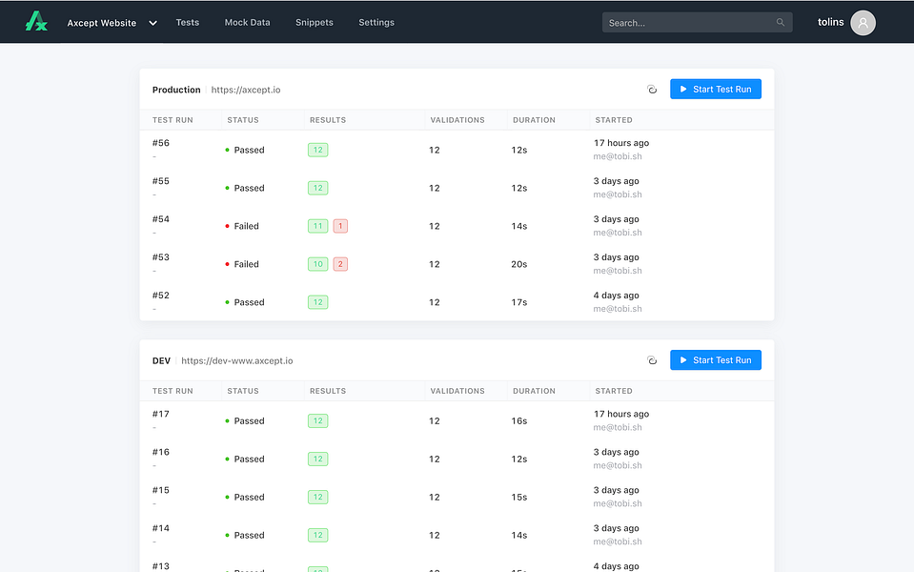
Task: Click the green 12 badge in run #17
Action: tap(317, 421)
